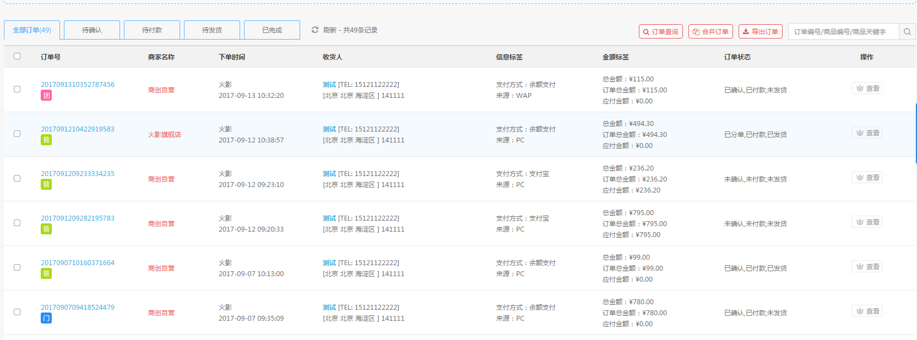Click the 导出订单 button
This screenshot has width=917, height=340.
761,32
